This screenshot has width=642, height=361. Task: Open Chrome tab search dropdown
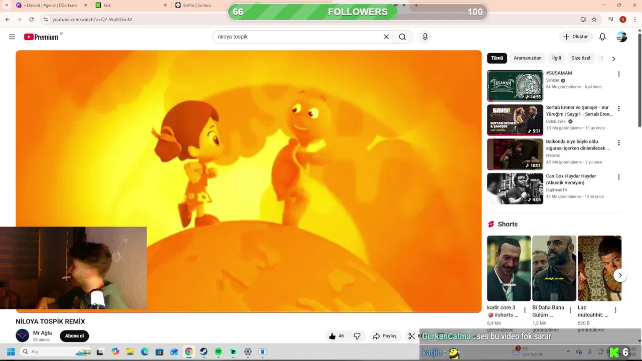point(6,5)
